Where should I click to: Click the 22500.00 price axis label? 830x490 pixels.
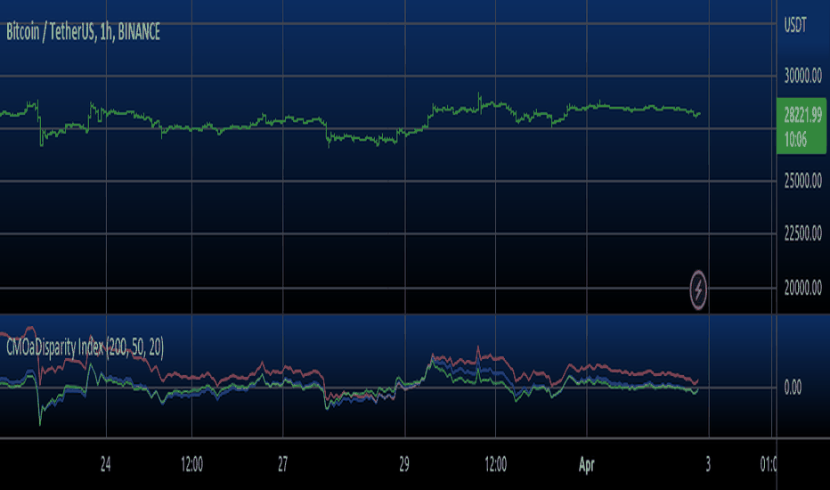point(803,233)
